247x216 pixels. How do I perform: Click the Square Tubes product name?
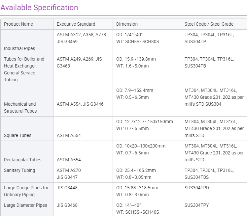[x=18, y=135]
